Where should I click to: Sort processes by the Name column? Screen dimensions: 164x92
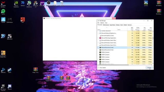tap(107, 29)
